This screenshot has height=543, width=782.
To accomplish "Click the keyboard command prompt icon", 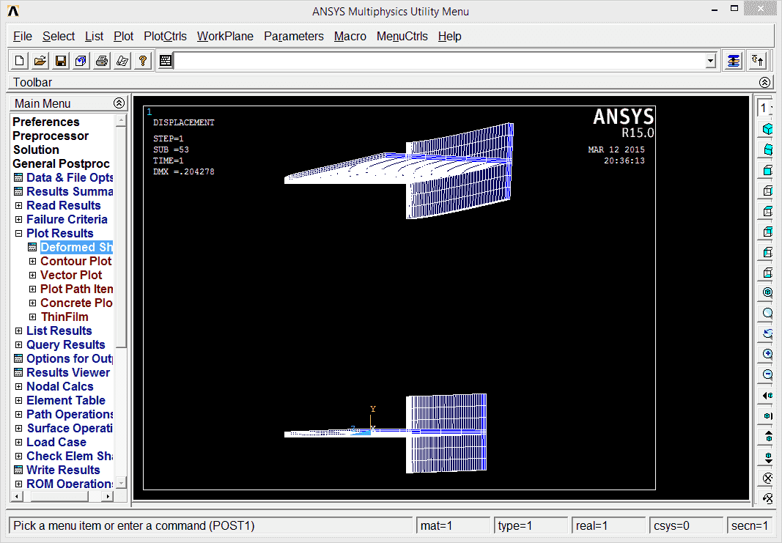I will (x=166, y=61).
